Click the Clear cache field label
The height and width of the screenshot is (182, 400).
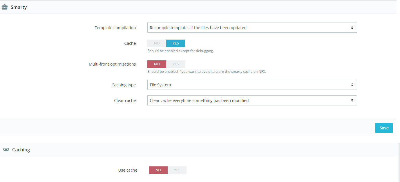(x=125, y=101)
